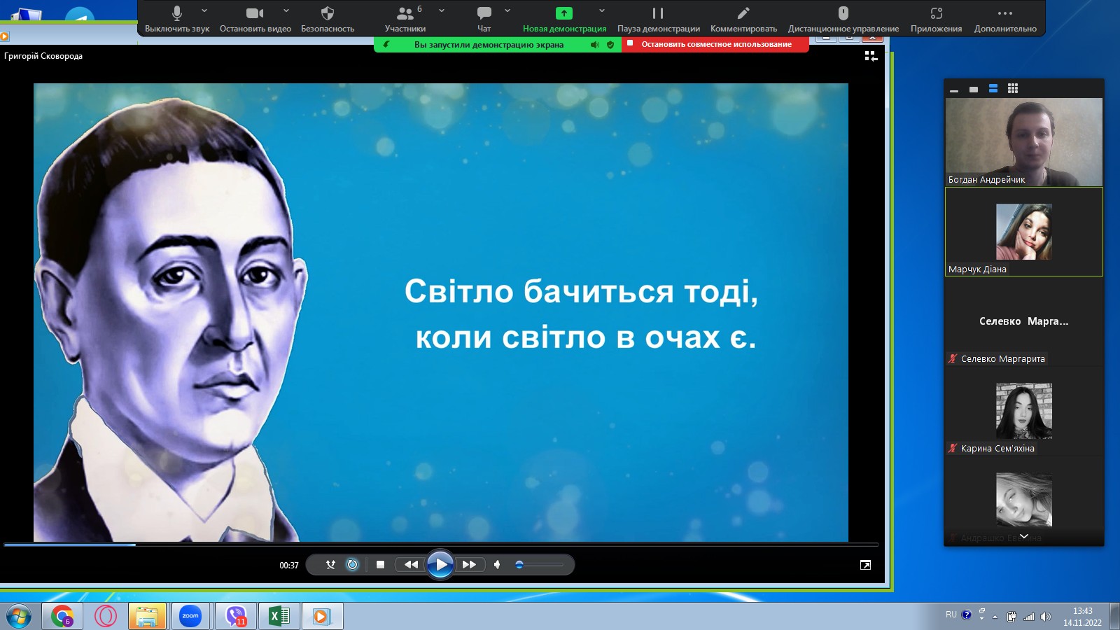
Task: Open the Участники participants panel
Action: pos(405,19)
